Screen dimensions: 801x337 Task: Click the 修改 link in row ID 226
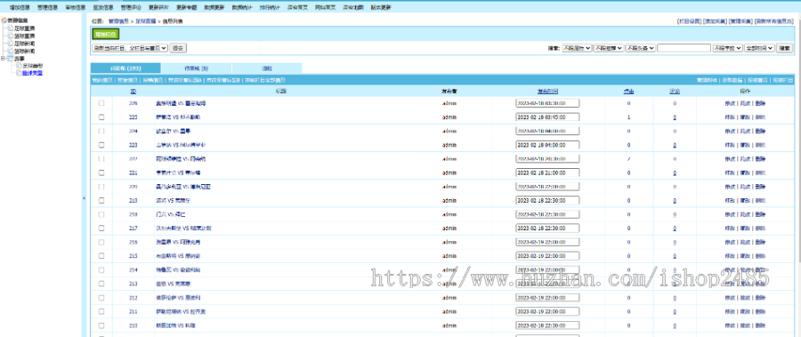[x=730, y=103]
